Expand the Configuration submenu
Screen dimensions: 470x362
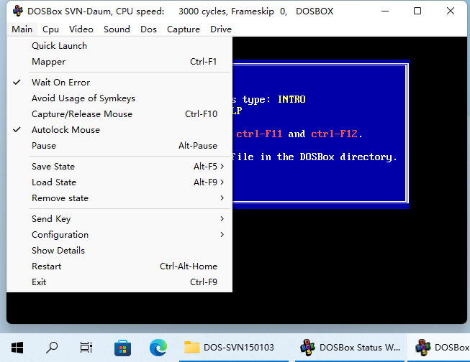tap(119, 235)
